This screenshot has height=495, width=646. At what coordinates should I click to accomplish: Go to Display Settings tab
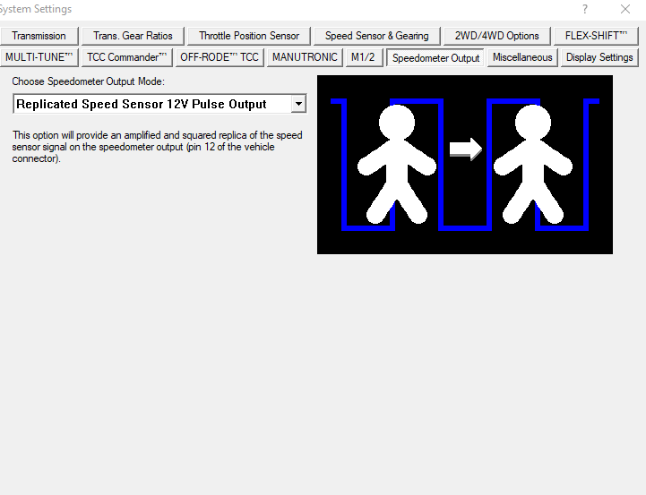pyautogui.click(x=599, y=57)
